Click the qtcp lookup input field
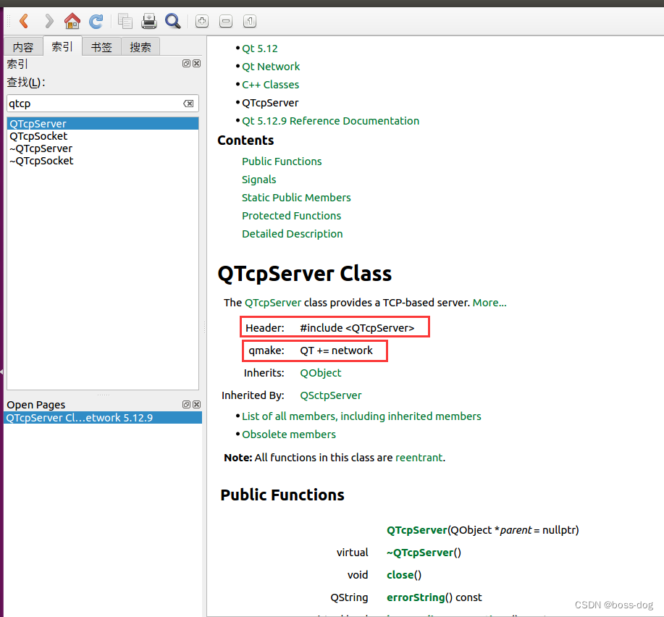 [103, 104]
